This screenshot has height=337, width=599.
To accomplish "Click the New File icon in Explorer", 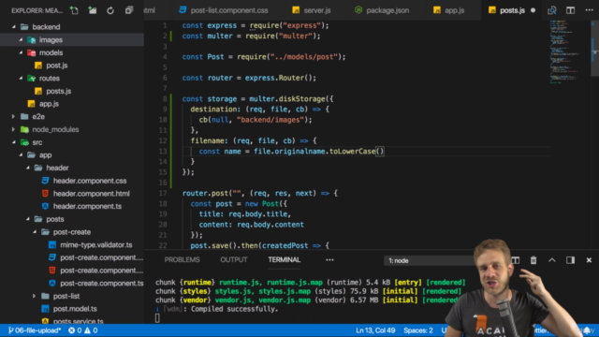I will click(x=74, y=10).
